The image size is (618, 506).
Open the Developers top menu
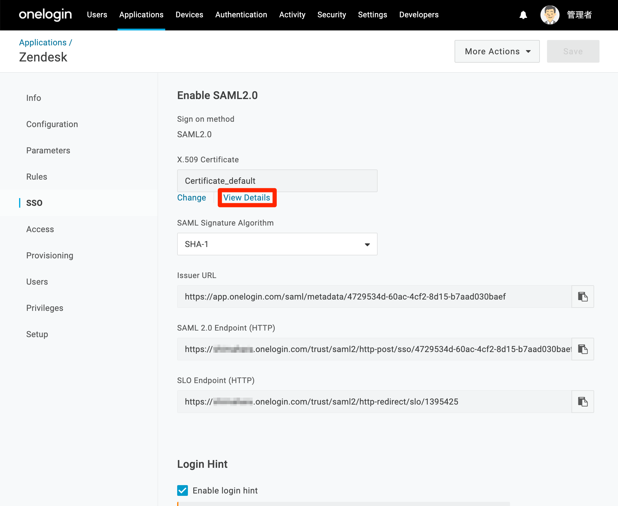419,15
